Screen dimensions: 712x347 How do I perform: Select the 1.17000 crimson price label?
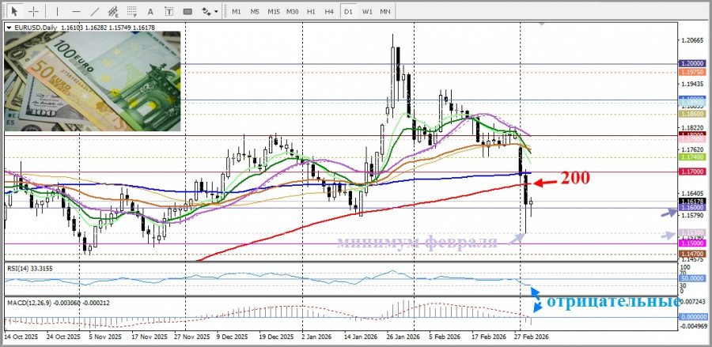tap(692, 172)
